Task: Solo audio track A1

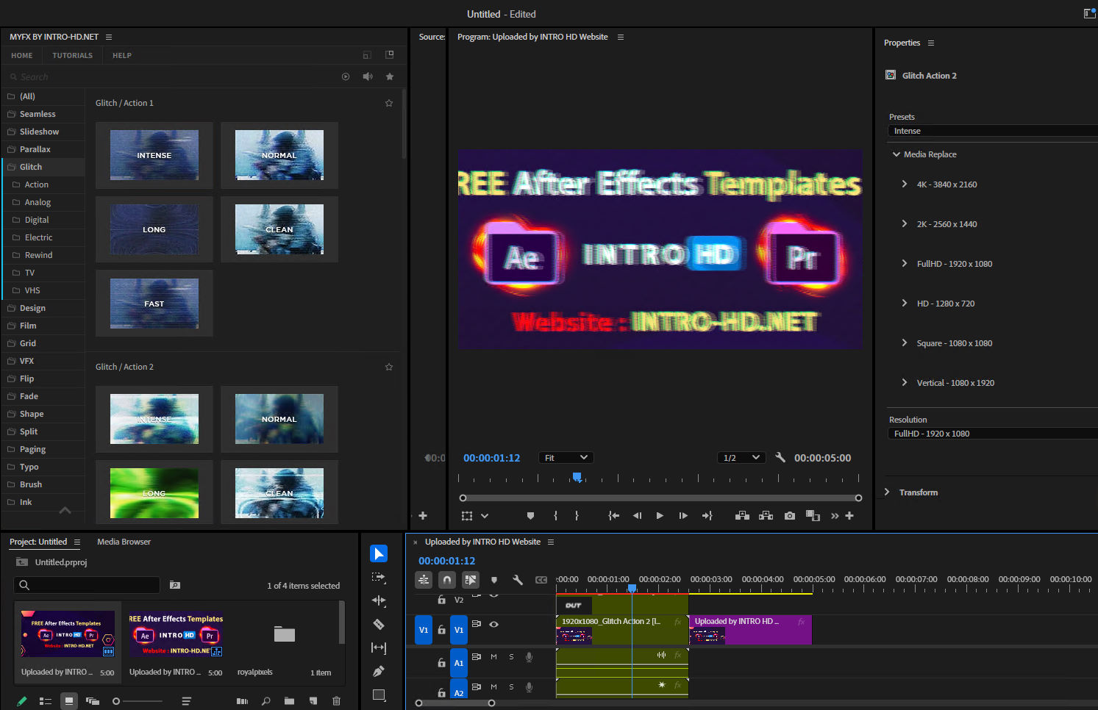Action: click(511, 657)
